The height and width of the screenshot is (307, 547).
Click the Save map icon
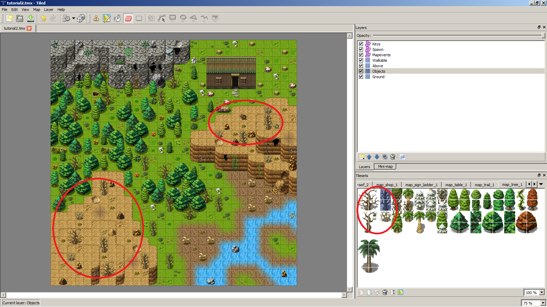point(30,18)
